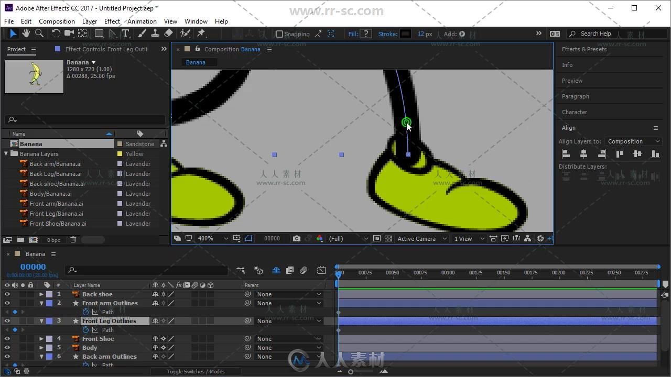
Task: Click the timeline current time 00000 display
Action: click(33, 267)
